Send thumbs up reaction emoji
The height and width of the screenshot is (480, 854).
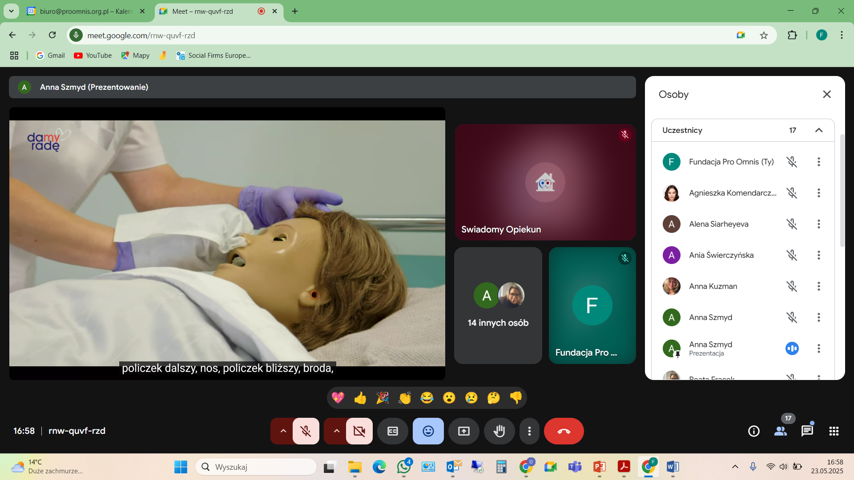pos(360,398)
